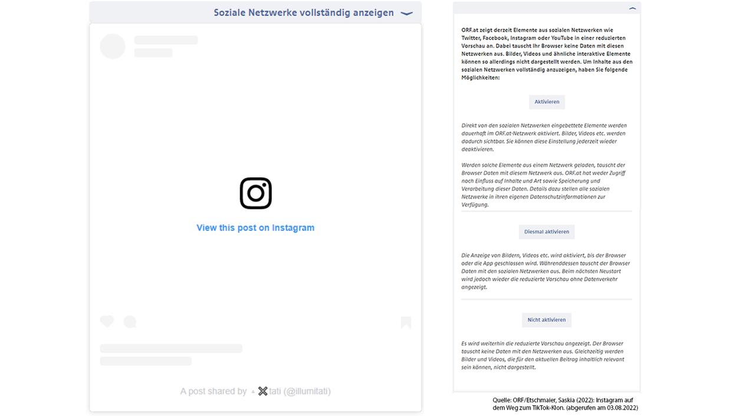Open the post shared by tati (@illumitati)
The height and width of the screenshot is (416, 740).
point(255,391)
